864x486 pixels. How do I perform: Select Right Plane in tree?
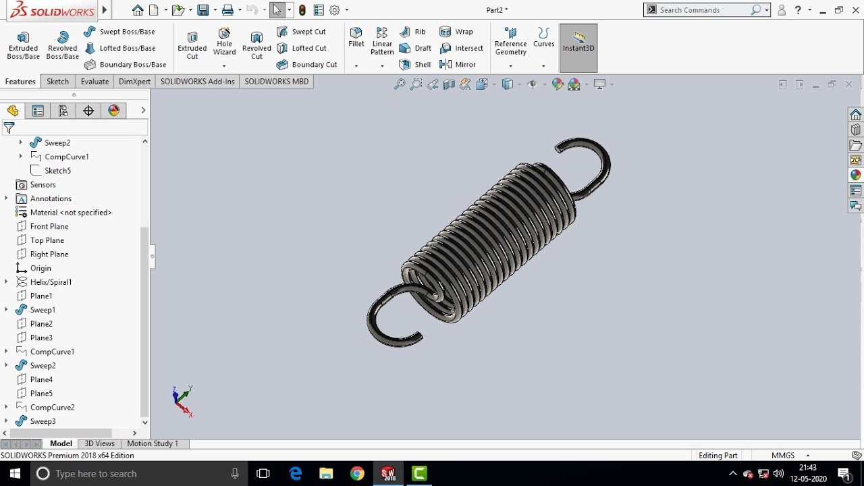tap(42, 254)
